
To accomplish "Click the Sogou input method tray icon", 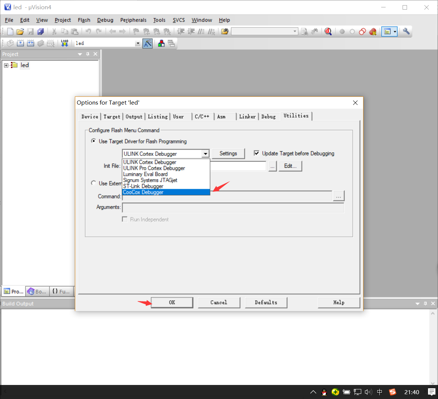I will pos(393,392).
